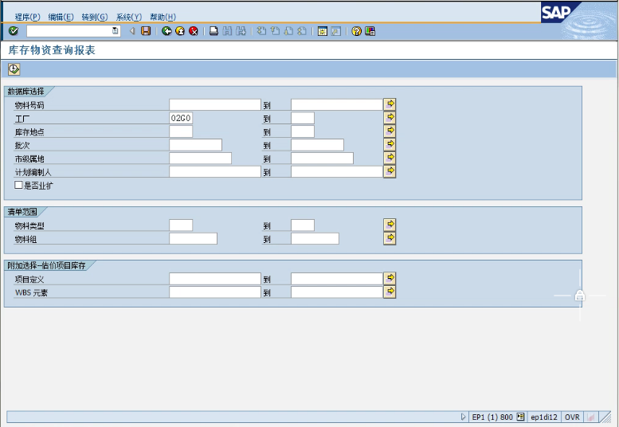Screen dimensions: 619x427
Task: Click the 工厂 field containing 02G0
Action: coord(181,118)
